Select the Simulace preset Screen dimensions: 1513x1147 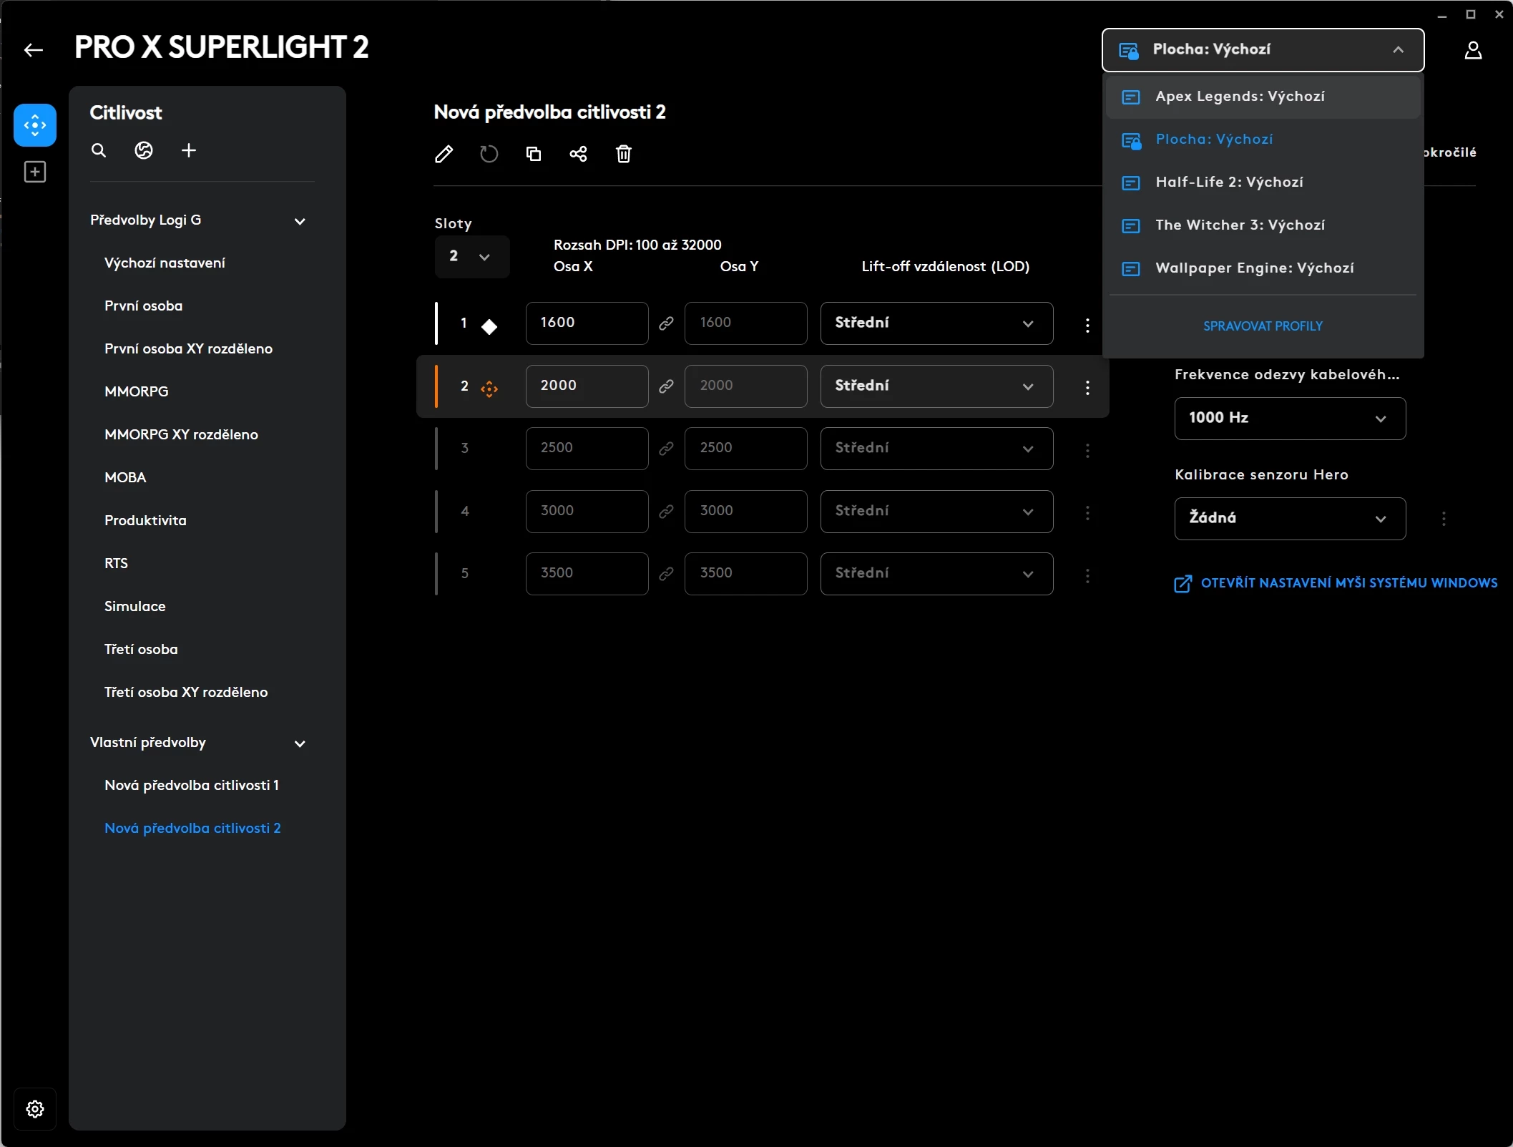click(x=134, y=607)
